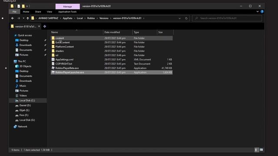This screenshot has height=156, width=278.
Task: Navigate to Local in breadcrumb
Action: pos(80,18)
